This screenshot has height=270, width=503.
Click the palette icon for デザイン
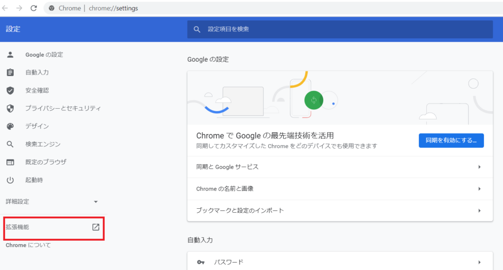click(x=10, y=126)
